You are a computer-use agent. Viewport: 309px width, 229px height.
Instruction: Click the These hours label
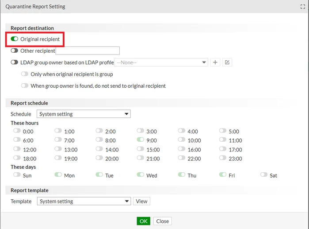25,123
